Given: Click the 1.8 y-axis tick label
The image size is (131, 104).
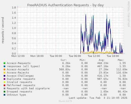Looking at the screenshot, I should (x=14, y=8).
